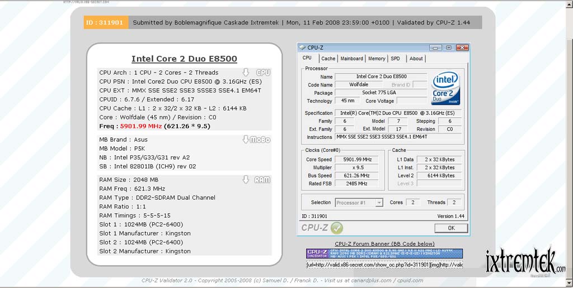Click the Code Name Wolfdale field
The height and width of the screenshot is (288, 573).
(x=358, y=85)
